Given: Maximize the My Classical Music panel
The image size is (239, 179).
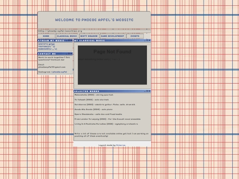Looking at the screenshot, I should pos(147,40).
